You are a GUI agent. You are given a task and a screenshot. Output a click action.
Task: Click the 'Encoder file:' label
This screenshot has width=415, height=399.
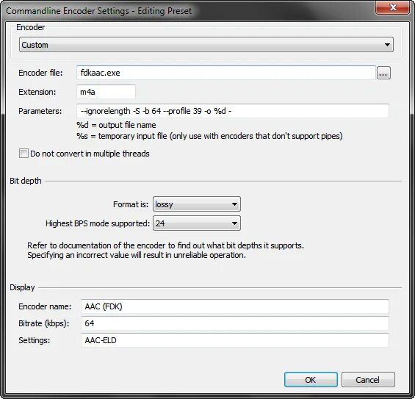[x=40, y=73]
